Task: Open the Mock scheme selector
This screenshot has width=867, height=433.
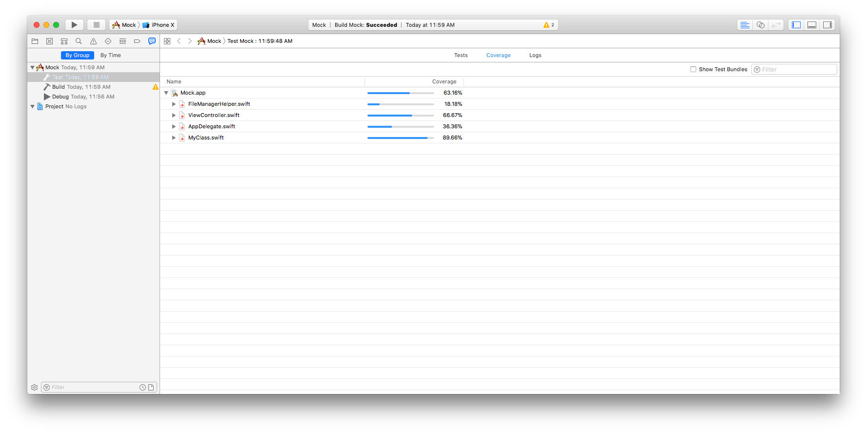Action: coord(124,25)
